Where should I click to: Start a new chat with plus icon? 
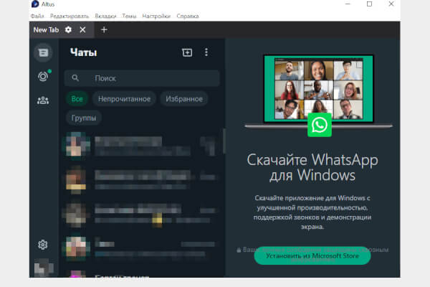[187, 52]
